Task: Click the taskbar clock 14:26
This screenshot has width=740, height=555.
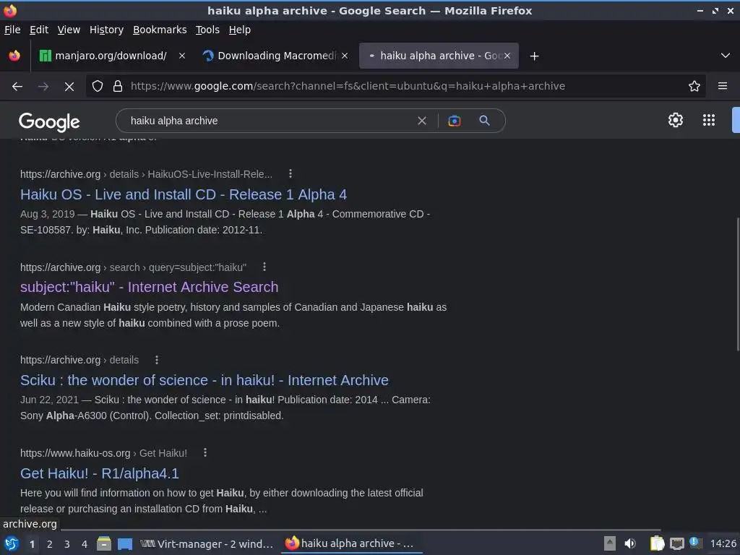Action: click(723, 543)
